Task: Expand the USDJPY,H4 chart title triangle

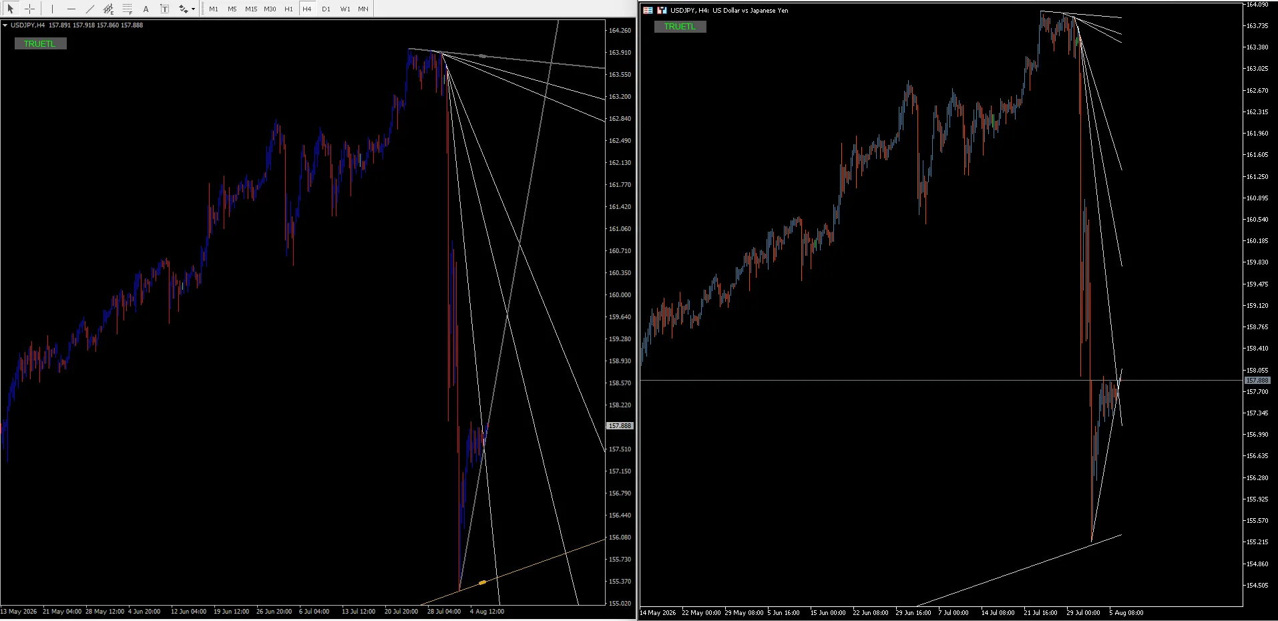Action: (5, 25)
